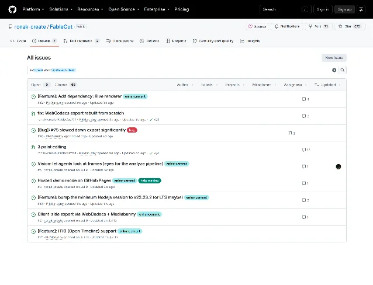Image resolution: width=373 pixels, height=285 pixels.
Task: Click the help wanted label
Action: click(x=150, y=180)
